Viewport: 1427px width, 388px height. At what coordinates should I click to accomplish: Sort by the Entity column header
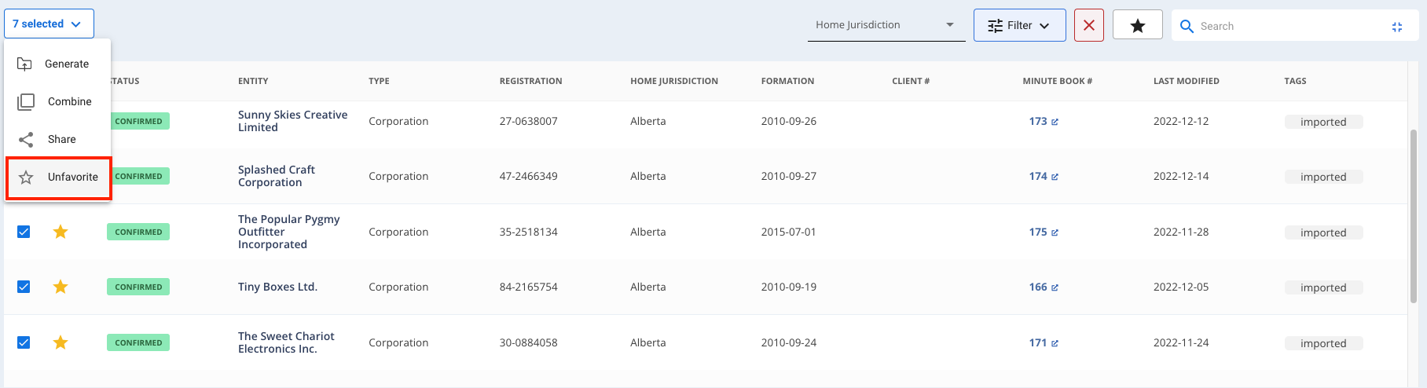click(253, 81)
